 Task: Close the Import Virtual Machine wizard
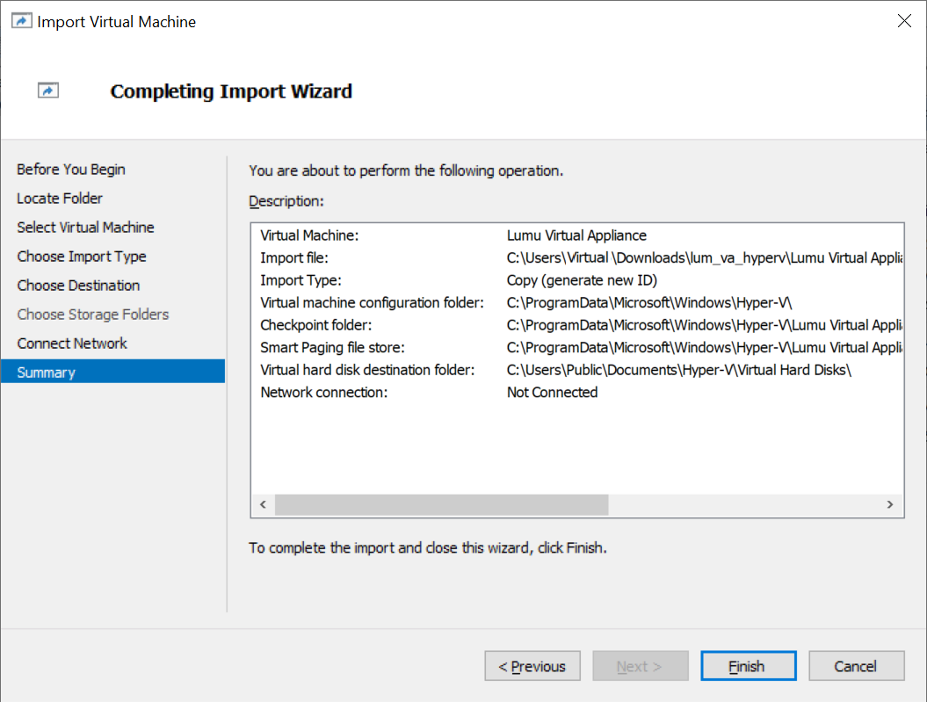point(904,21)
